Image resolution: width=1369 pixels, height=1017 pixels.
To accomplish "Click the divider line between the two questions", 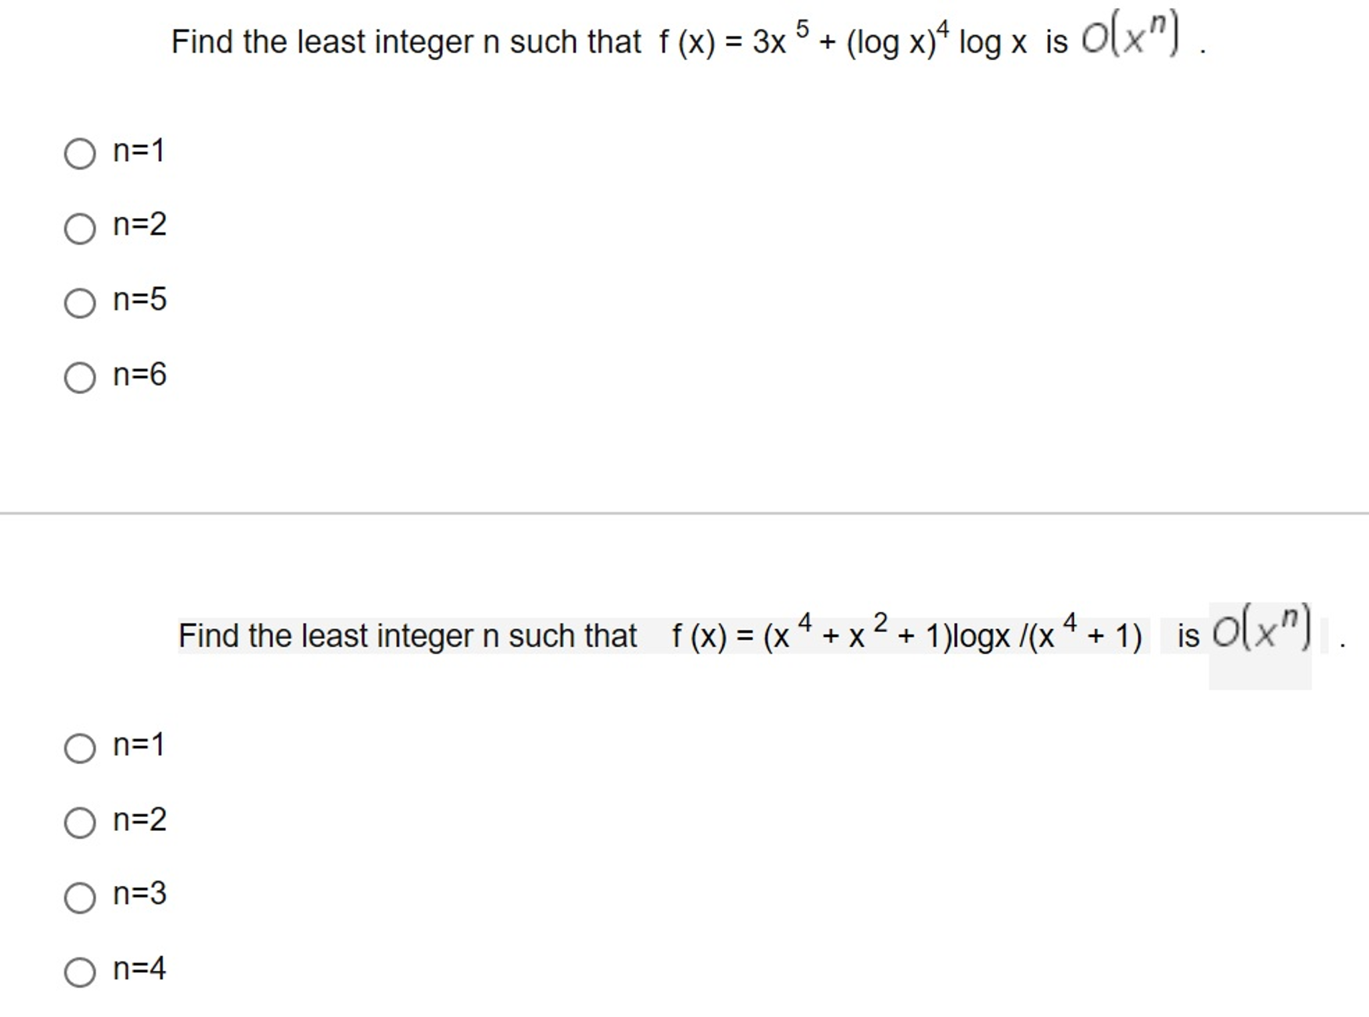I will pos(684,511).
